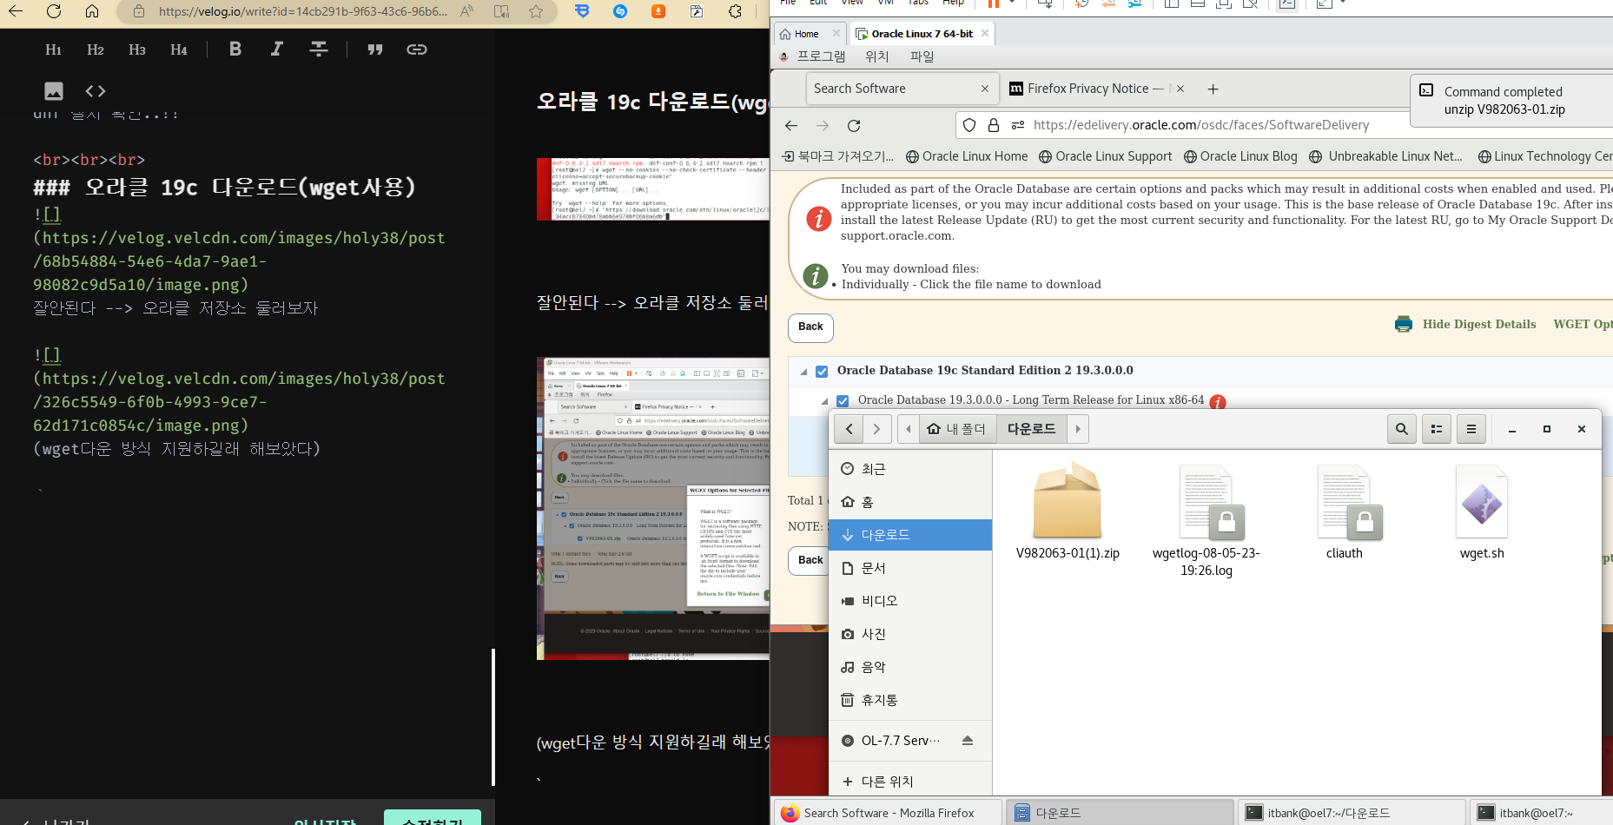This screenshot has height=825, width=1613.
Task: Go back in Edge browser
Action: (16, 11)
